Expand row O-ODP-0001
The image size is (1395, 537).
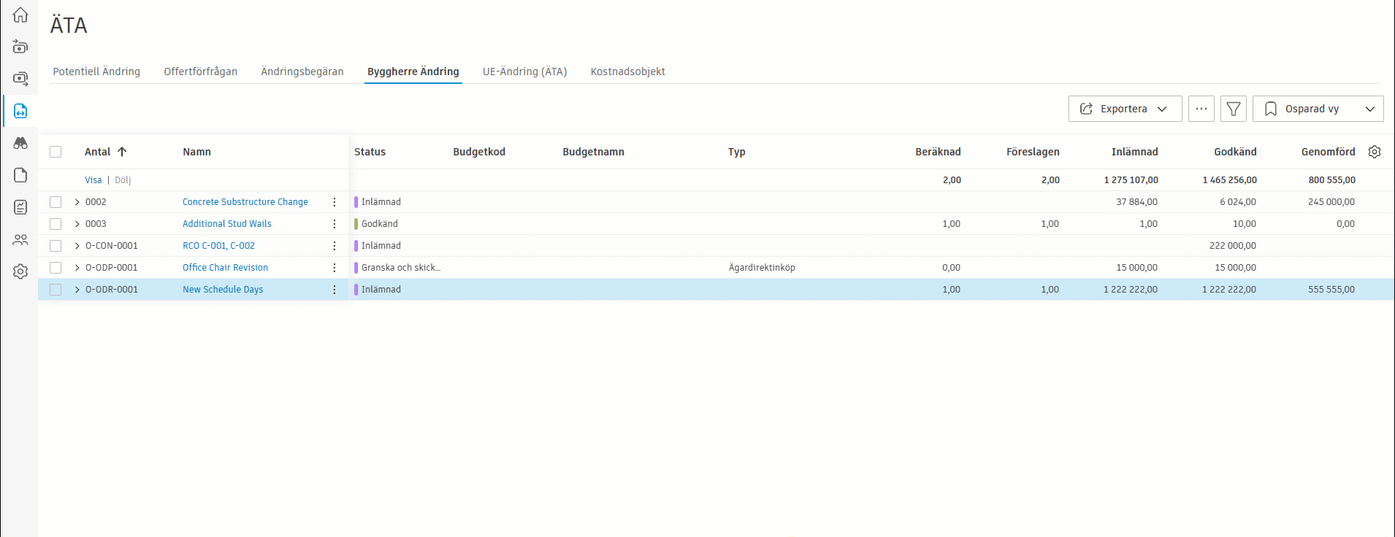tap(77, 268)
